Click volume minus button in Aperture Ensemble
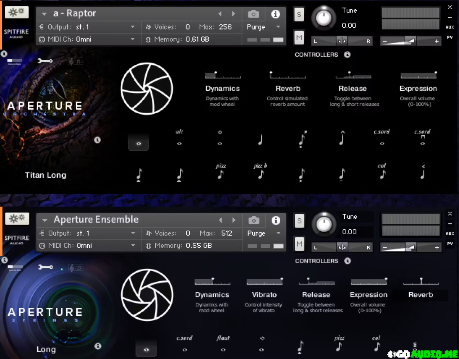The width and height of the screenshot is (459, 359). pos(385,247)
